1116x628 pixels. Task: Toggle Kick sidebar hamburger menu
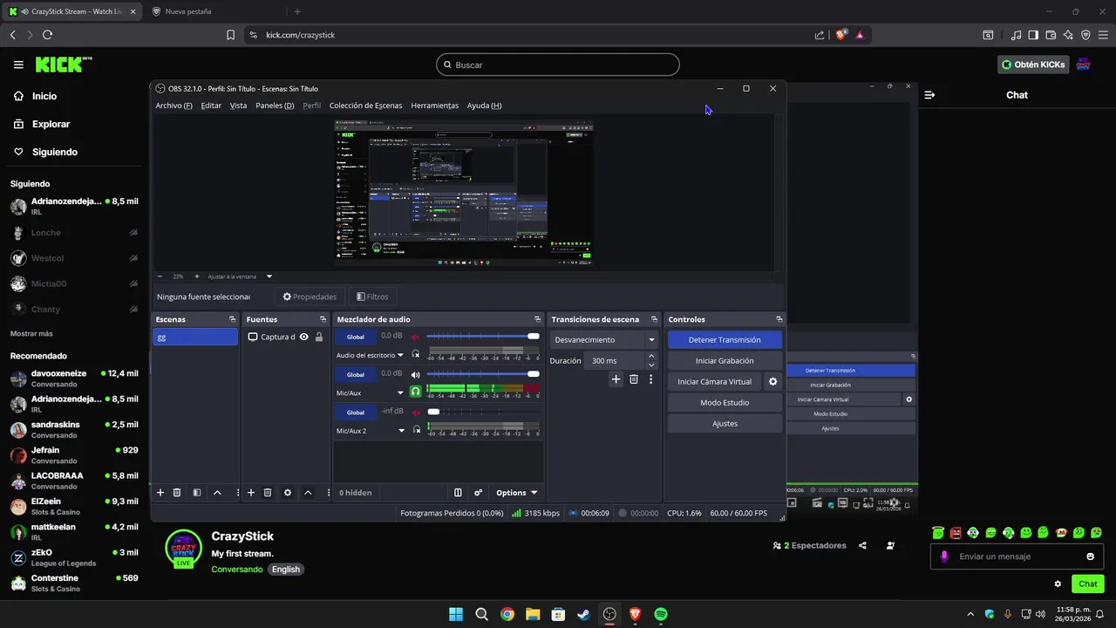[x=18, y=65]
